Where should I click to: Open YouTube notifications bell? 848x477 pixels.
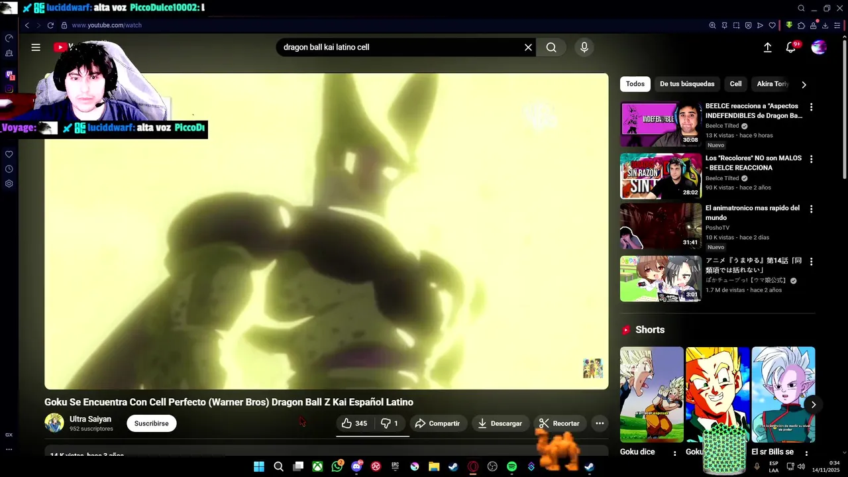[792, 47]
